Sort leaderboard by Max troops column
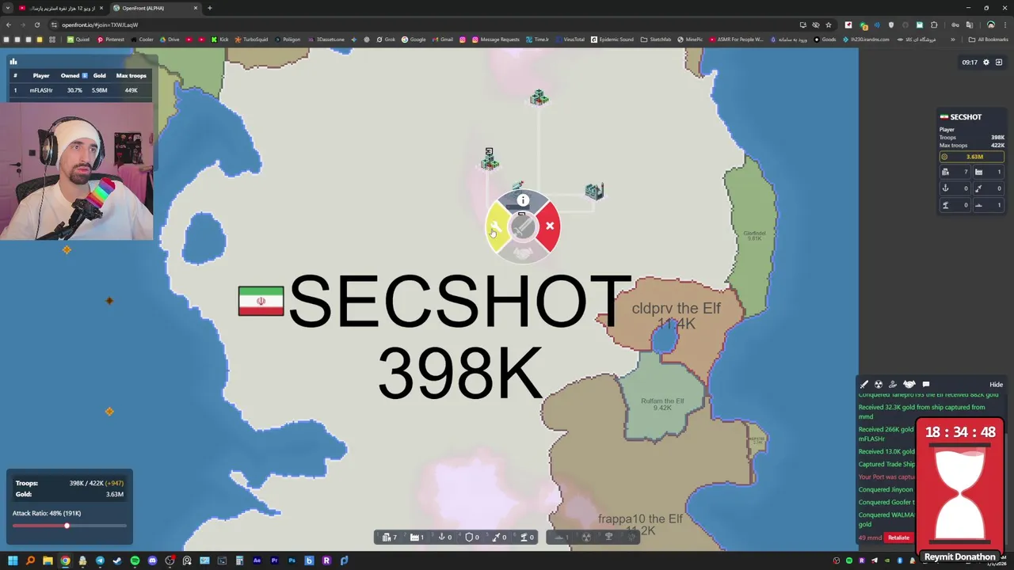 (131, 76)
